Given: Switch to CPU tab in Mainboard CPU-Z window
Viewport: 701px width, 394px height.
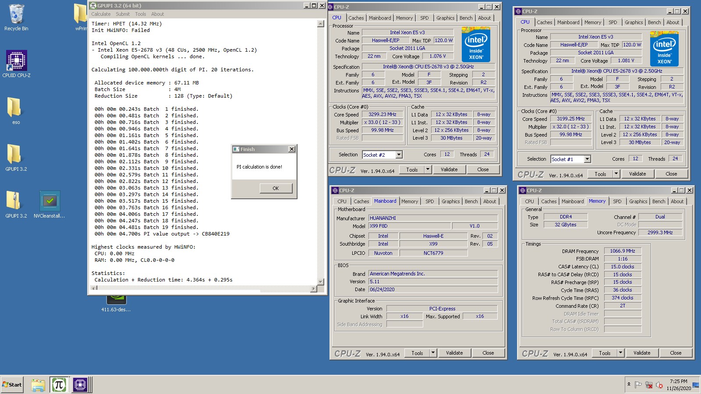Looking at the screenshot, I should tap(342, 201).
